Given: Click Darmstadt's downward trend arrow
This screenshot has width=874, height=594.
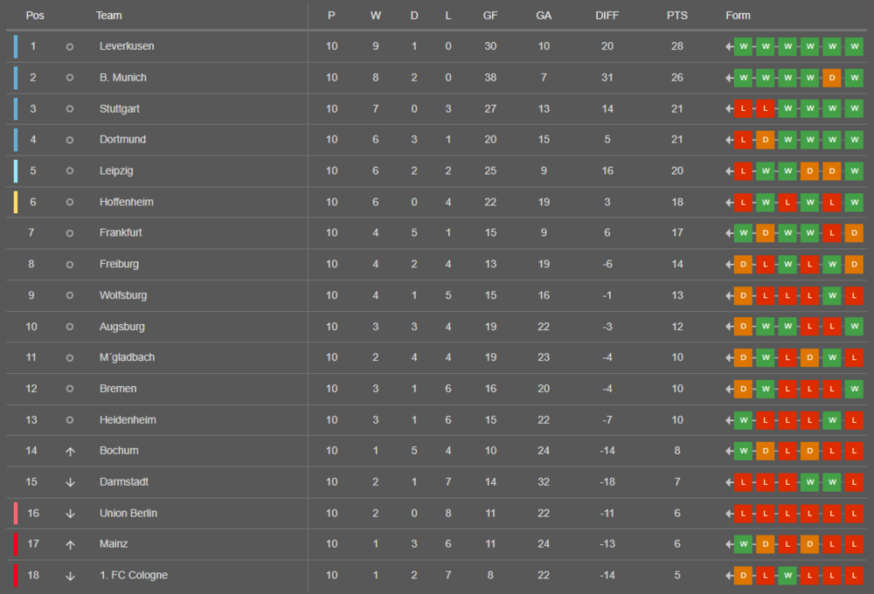Looking at the screenshot, I should tap(70, 482).
